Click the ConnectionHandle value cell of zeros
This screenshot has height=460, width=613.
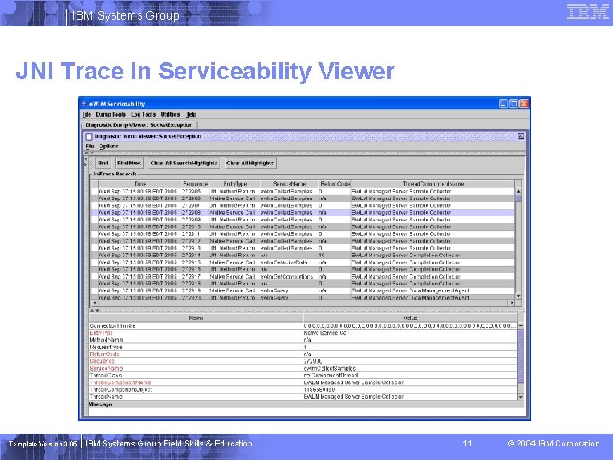410,325
